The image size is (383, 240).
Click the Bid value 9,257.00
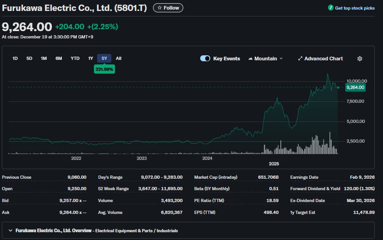coord(73,201)
